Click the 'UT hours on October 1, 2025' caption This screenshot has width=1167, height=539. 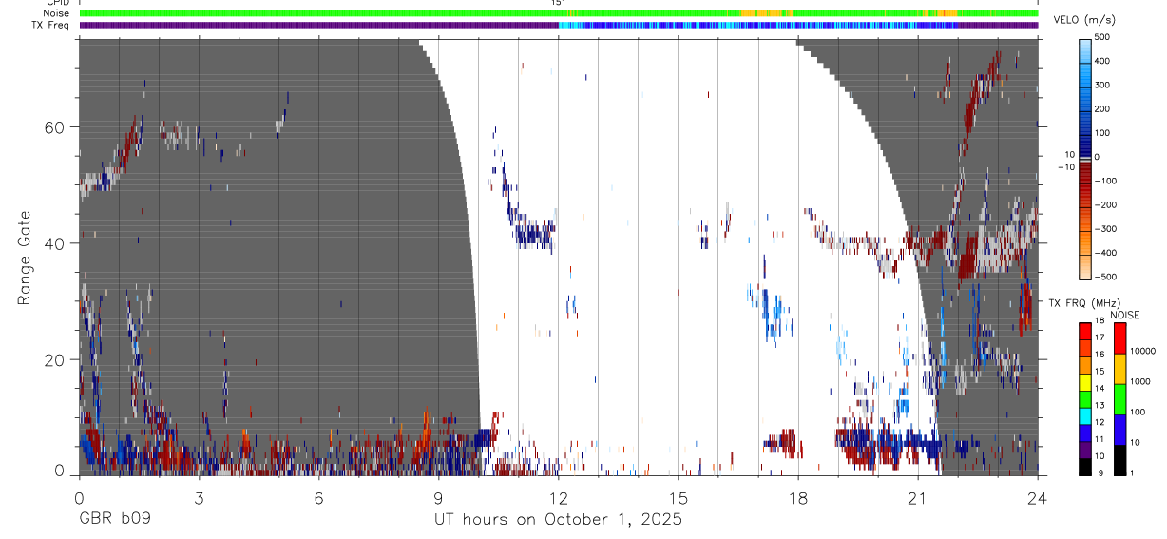[x=558, y=520]
